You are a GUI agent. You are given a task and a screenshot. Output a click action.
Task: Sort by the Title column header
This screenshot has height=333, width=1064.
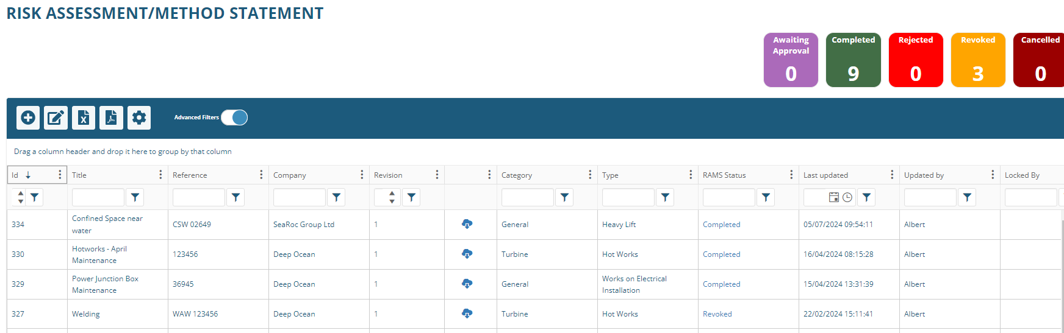pos(79,175)
